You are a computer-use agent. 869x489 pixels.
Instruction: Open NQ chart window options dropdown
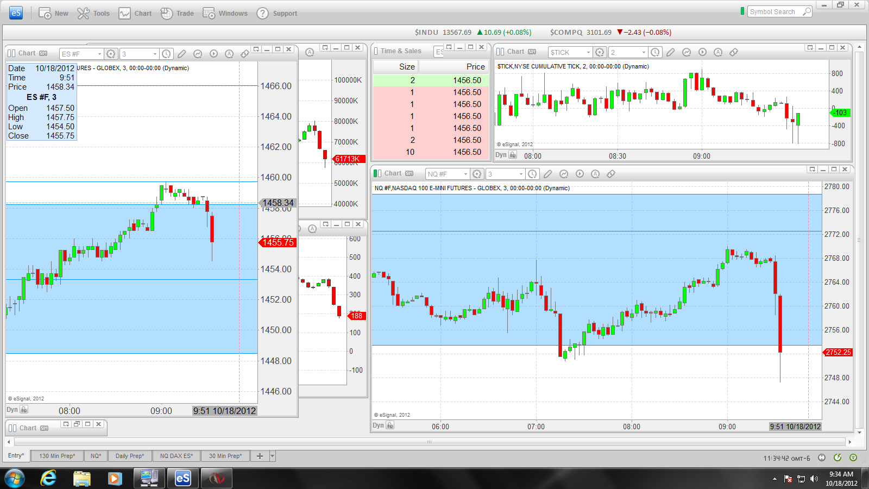tap(813, 169)
